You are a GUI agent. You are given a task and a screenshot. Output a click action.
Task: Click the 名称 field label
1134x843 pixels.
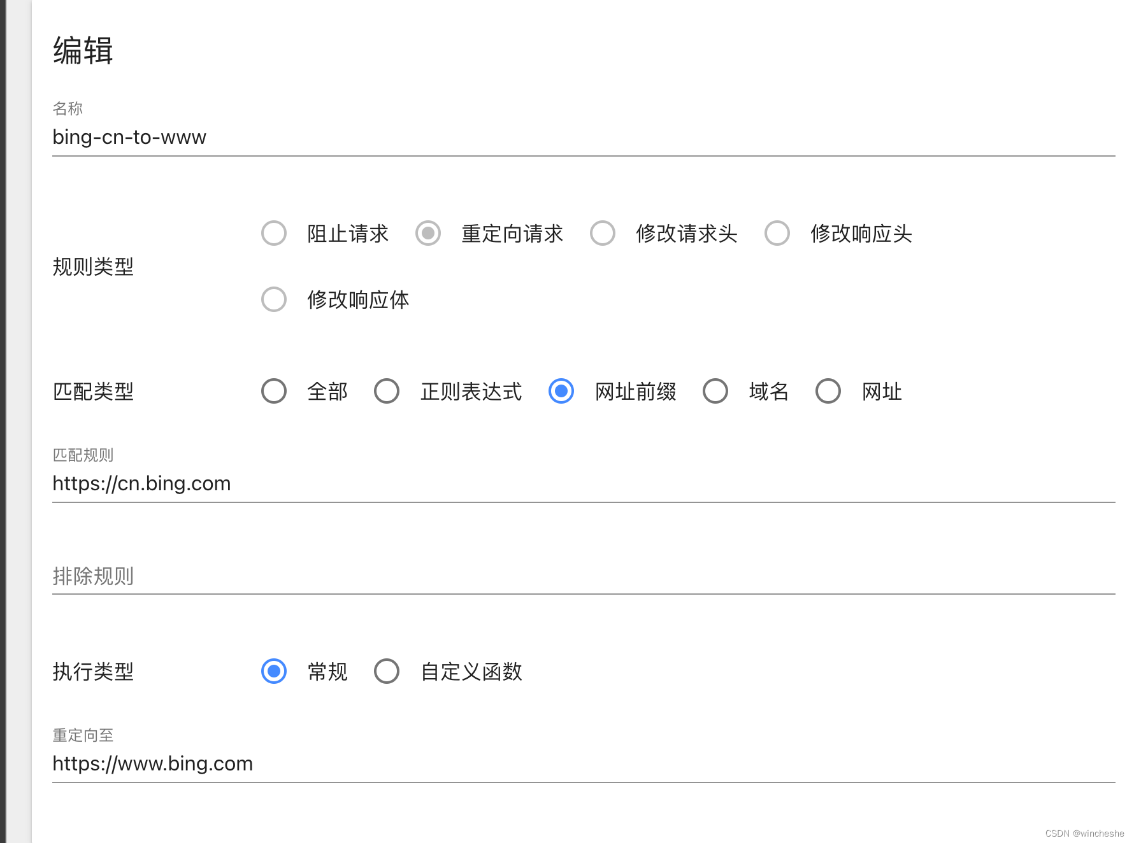tap(68, 109)
